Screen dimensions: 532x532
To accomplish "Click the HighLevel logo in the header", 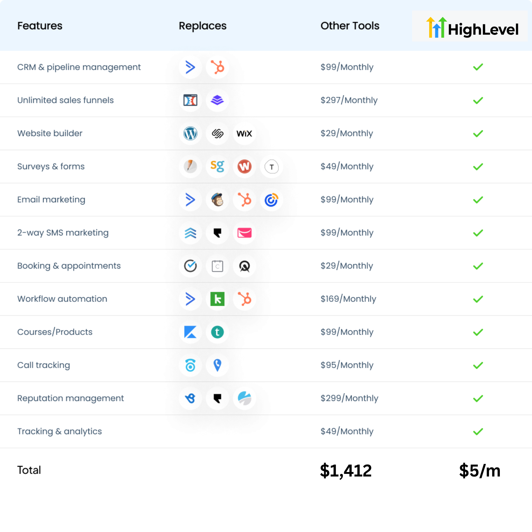I will 472,28.
